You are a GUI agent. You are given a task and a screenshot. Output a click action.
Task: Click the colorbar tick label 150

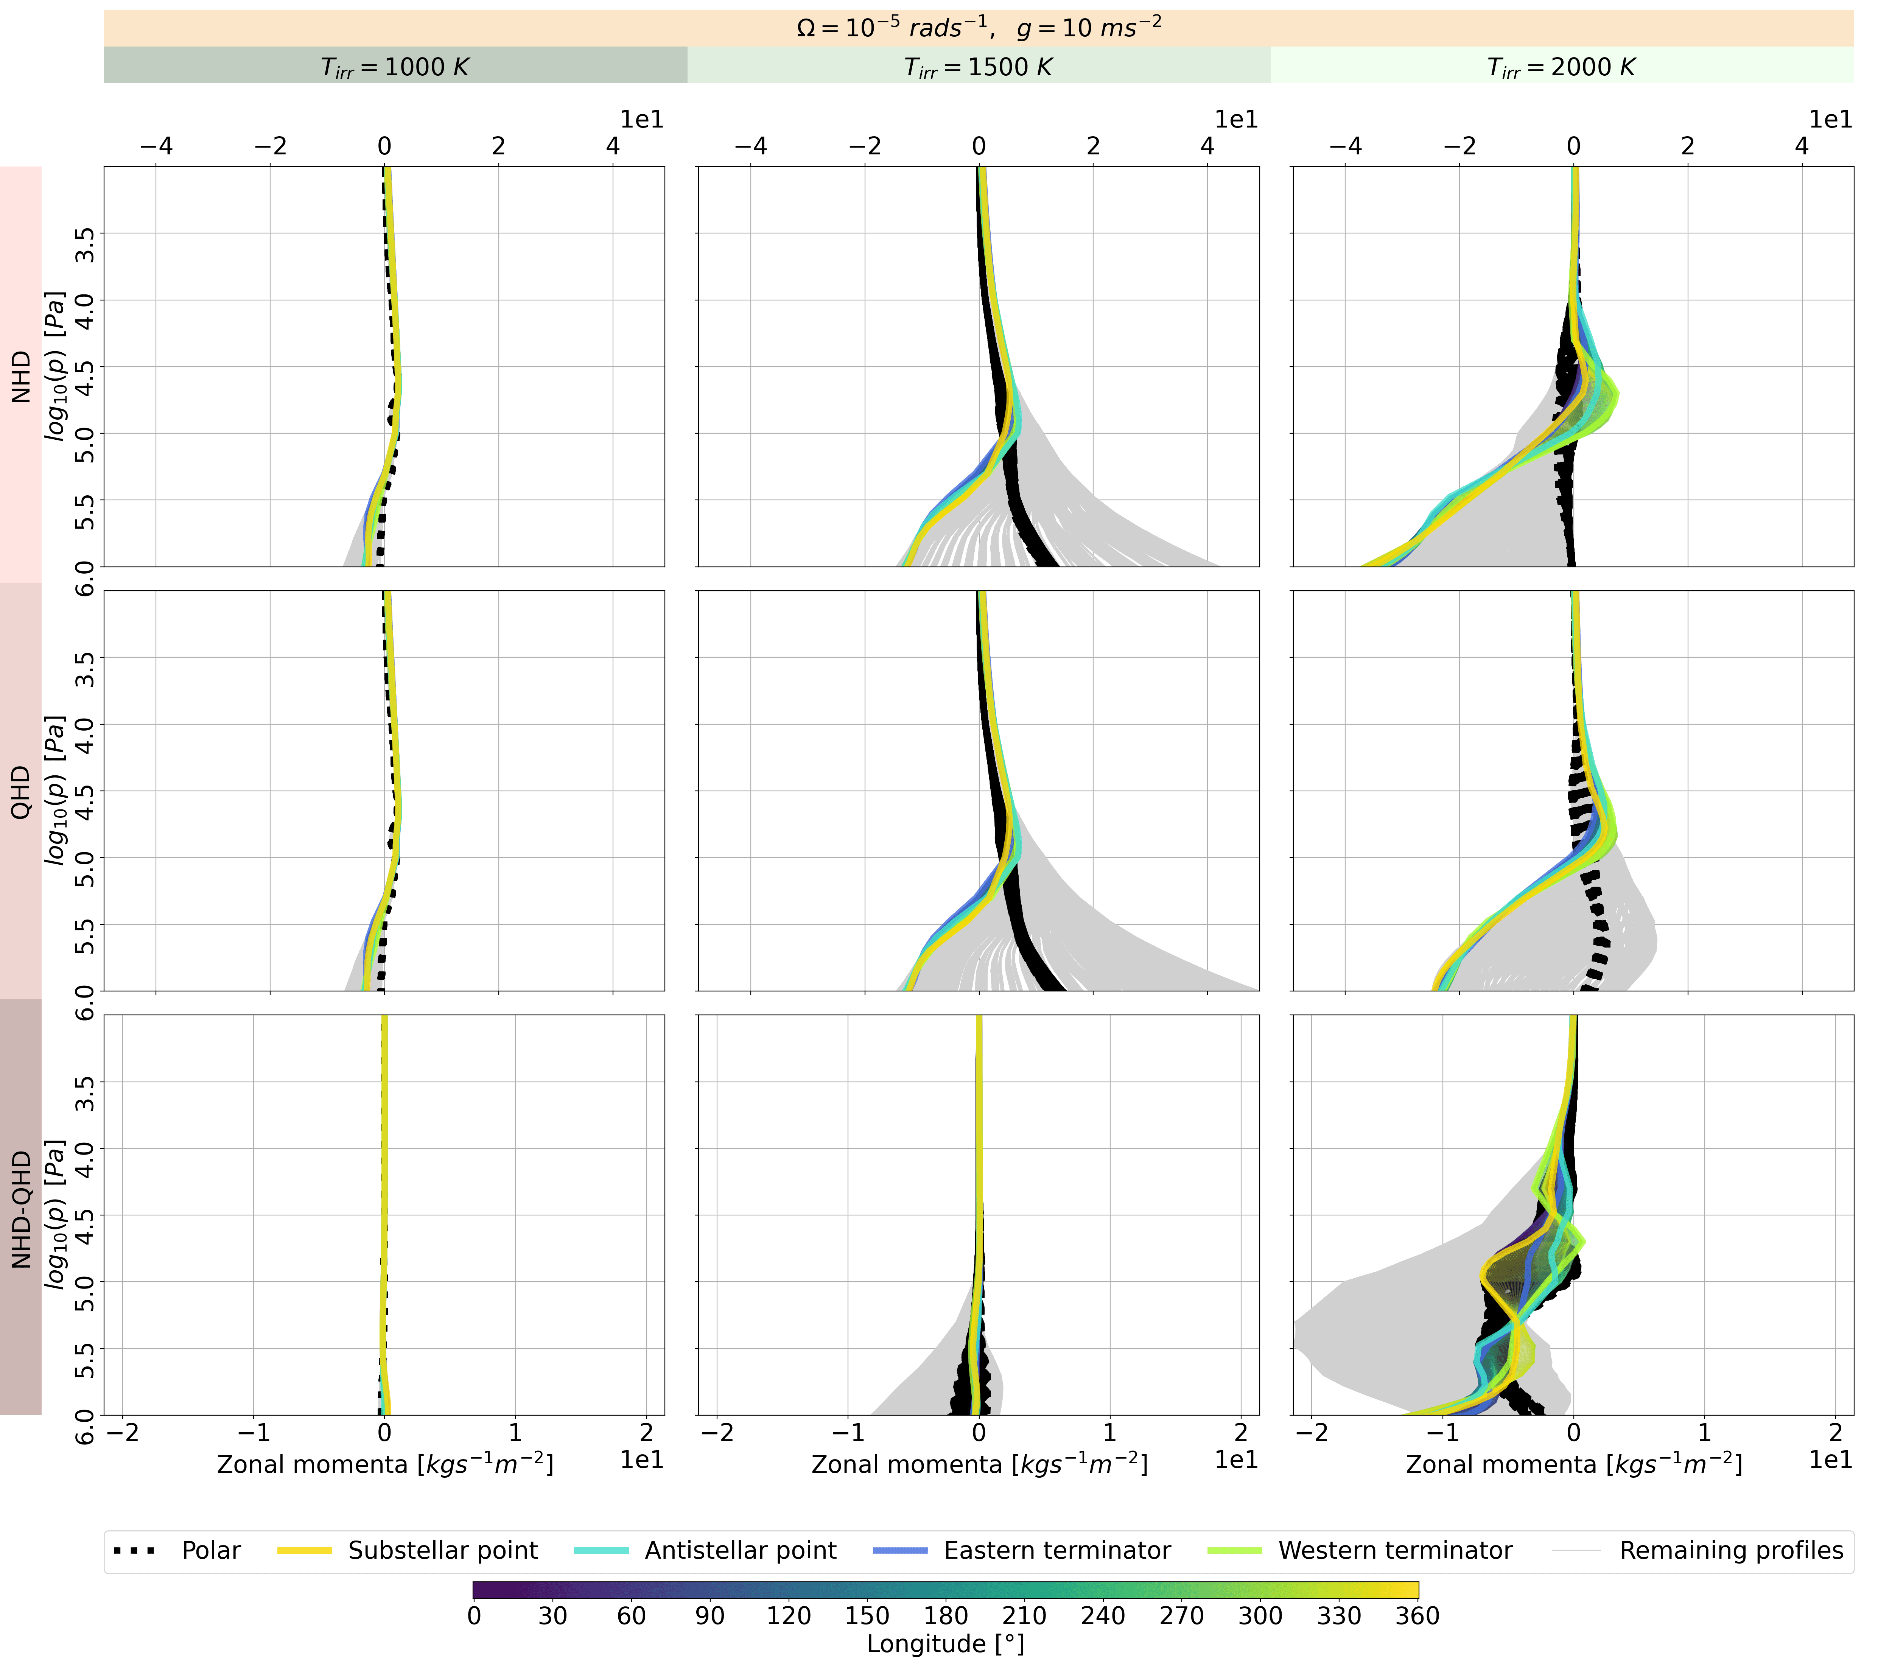point(867,1616)
